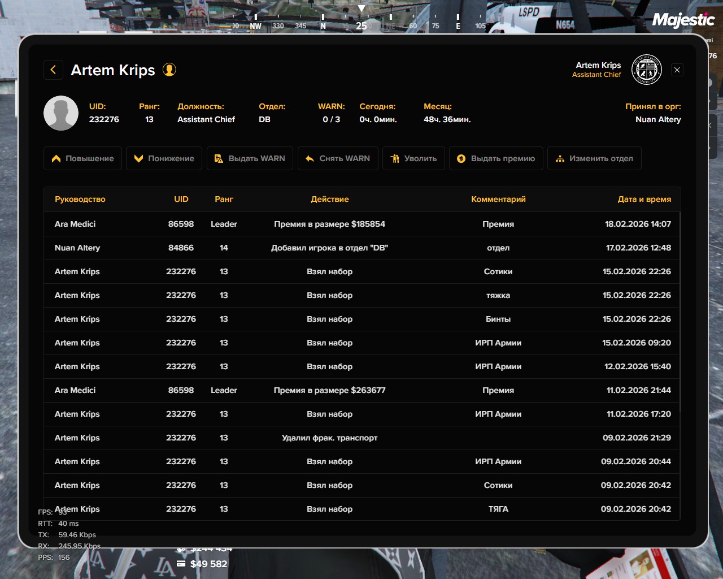723x579 pixels.
Task: Close the member profile panel
Action: point(677,70)
